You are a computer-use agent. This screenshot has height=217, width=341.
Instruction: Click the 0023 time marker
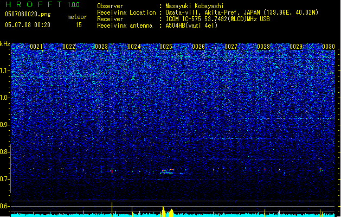point(101,47)
